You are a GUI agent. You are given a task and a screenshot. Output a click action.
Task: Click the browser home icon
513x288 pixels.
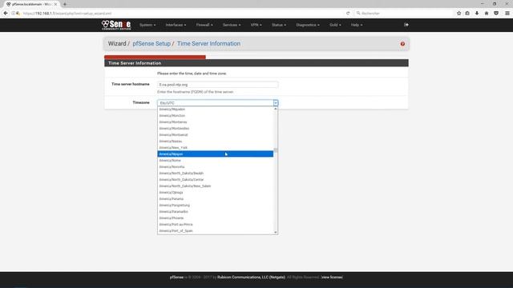487,14
